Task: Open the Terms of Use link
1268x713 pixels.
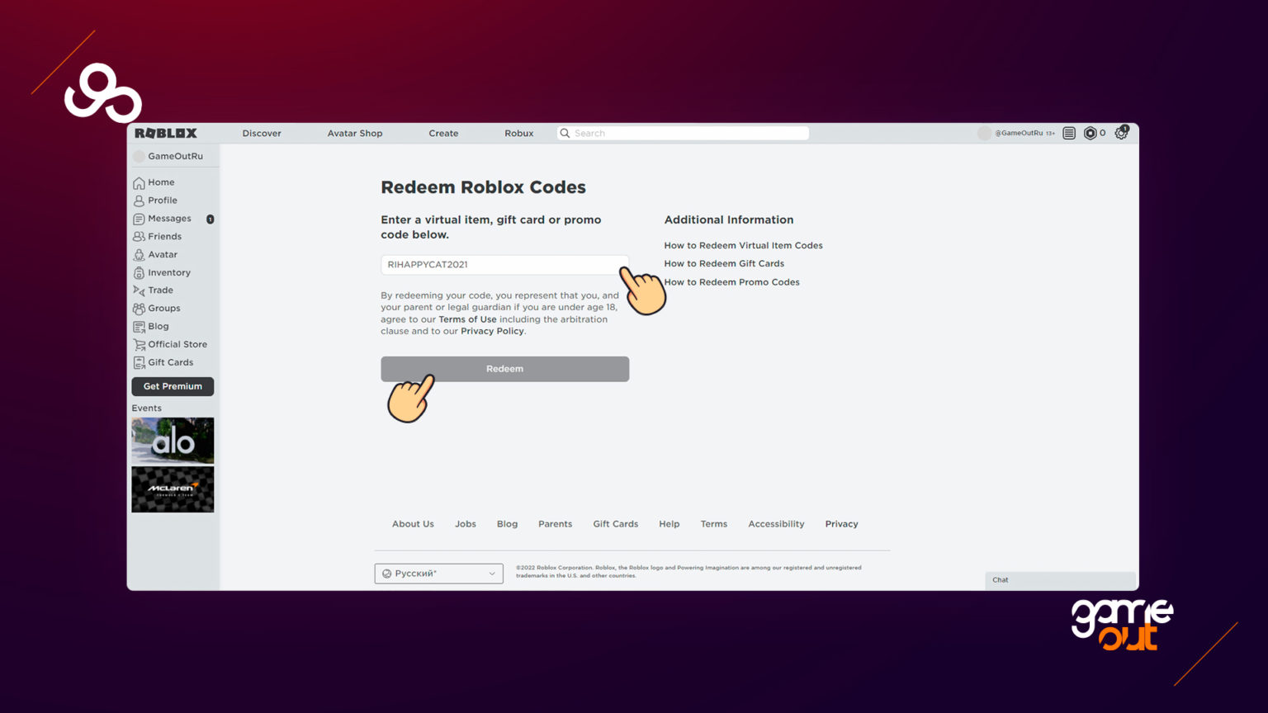Action: (467, 319)
